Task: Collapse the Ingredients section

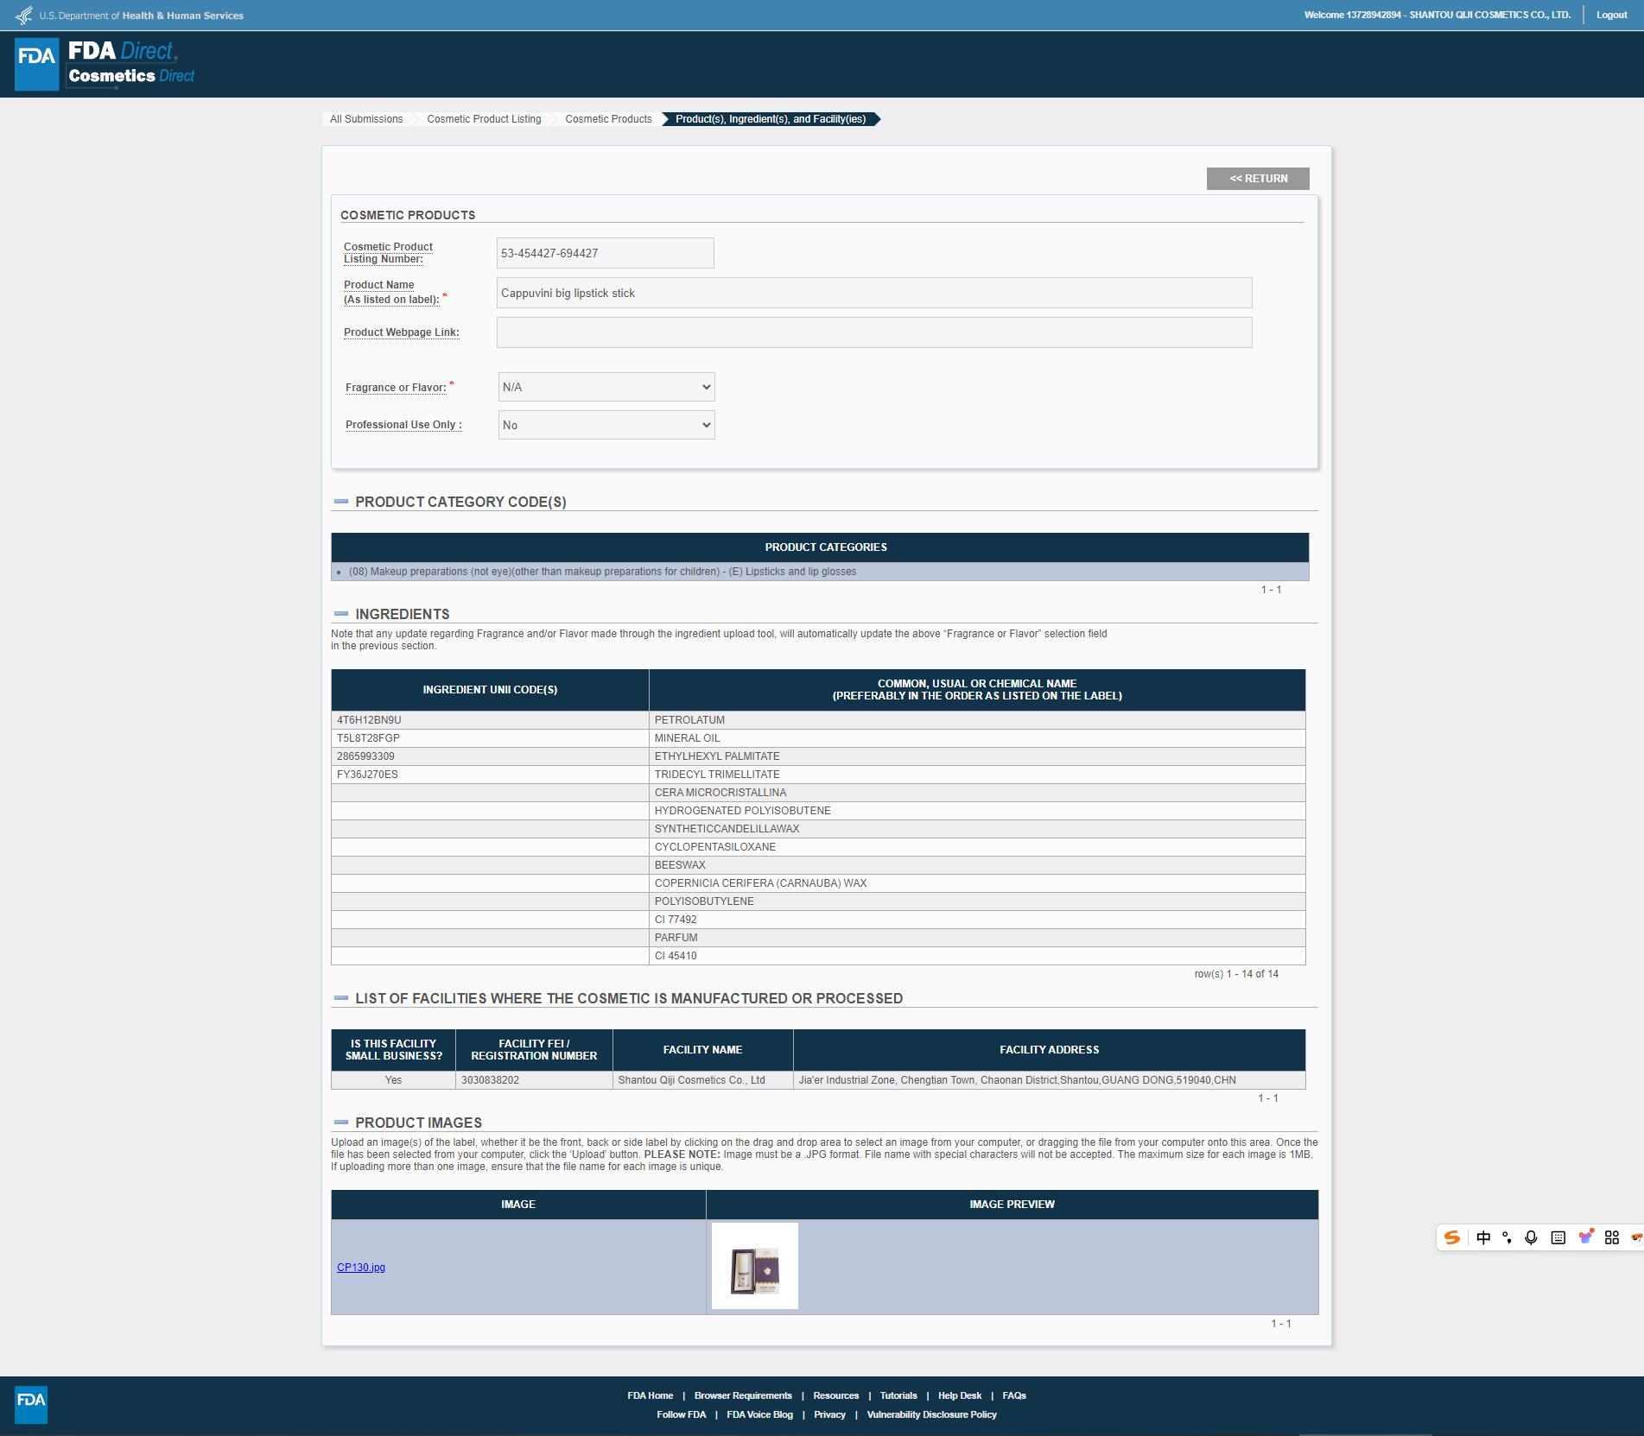Action: [341, 614]
